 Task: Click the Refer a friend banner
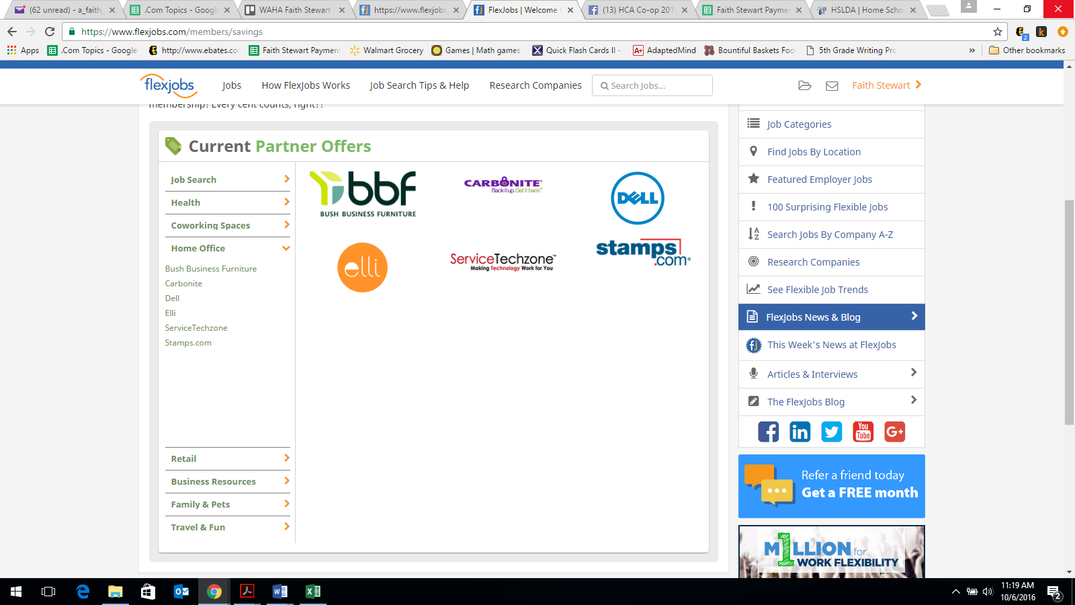(x=832, y=486)
